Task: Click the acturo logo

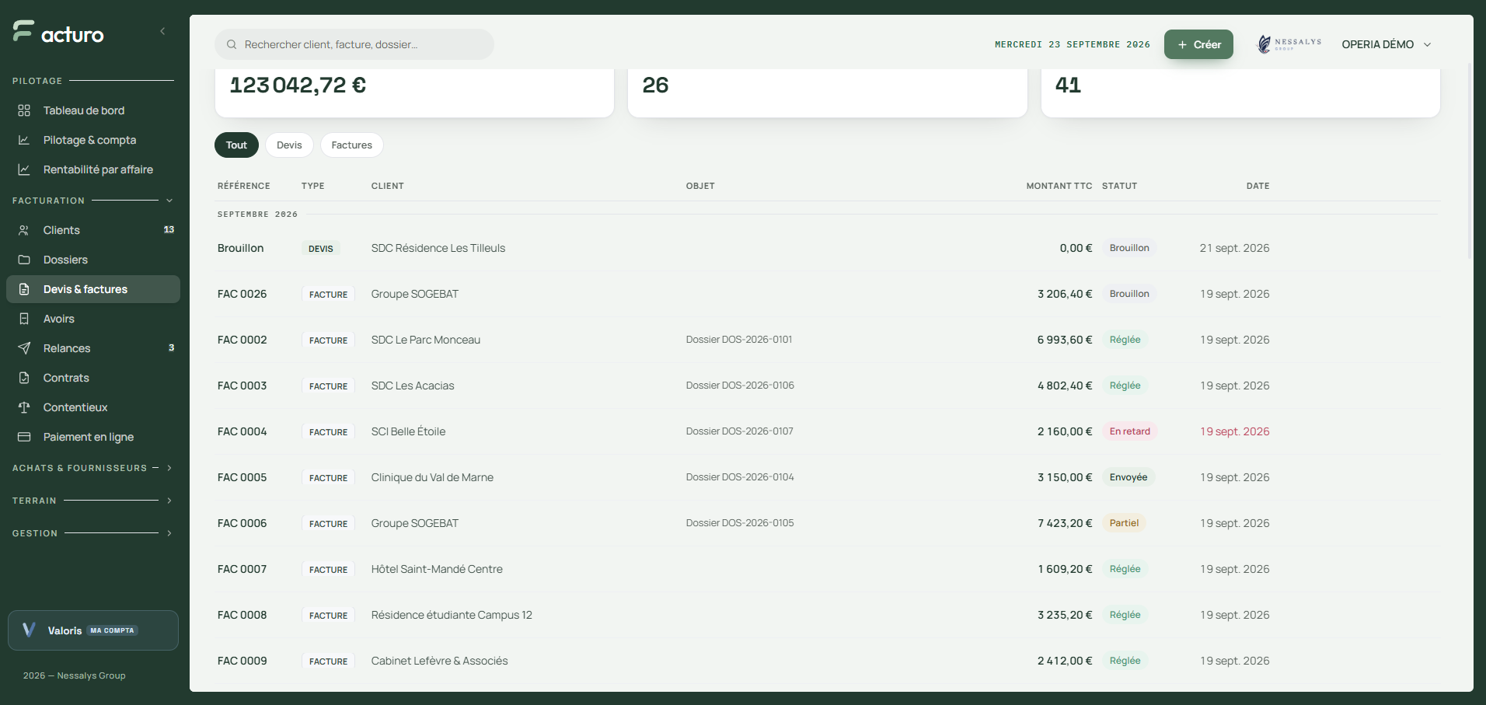Action: tap(58, 32)
